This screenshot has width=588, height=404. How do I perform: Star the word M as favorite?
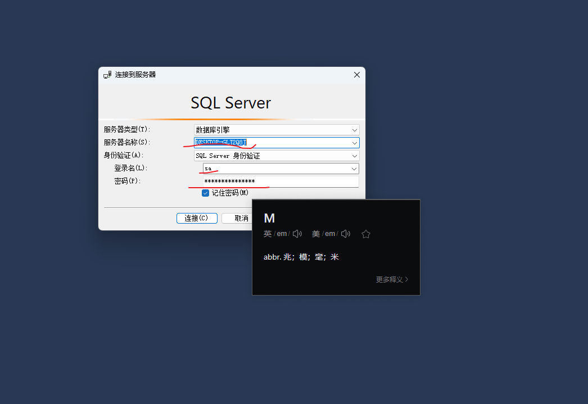pos(366,234)
